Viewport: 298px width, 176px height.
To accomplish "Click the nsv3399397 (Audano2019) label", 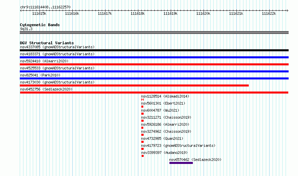I will pyautogui.click(x=164, y=153).
